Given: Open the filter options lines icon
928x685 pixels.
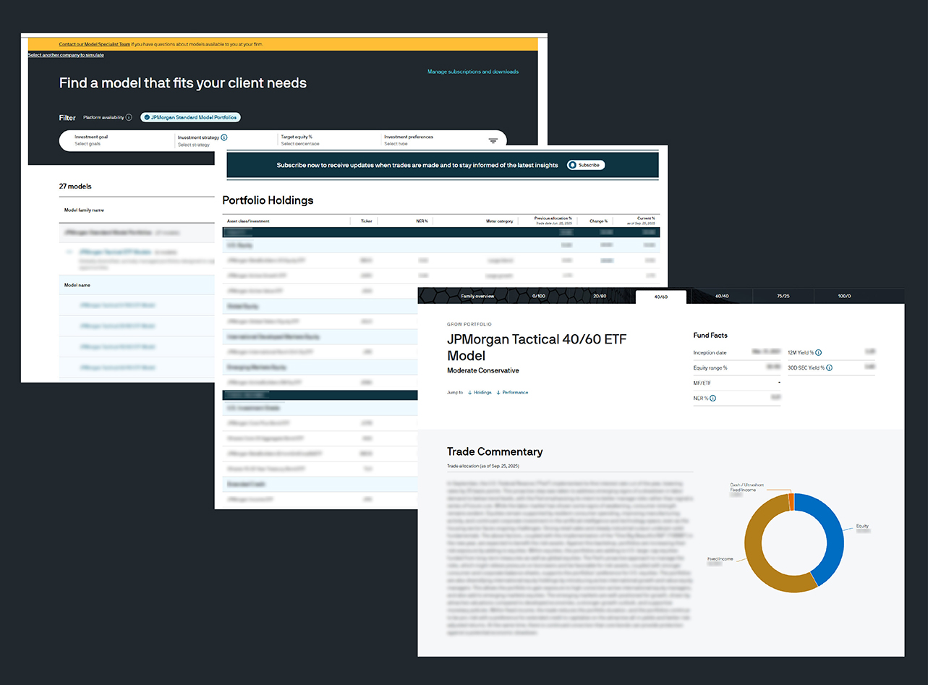Looking at the screenshot, I should pyautogui.click(x=493, y=141).
